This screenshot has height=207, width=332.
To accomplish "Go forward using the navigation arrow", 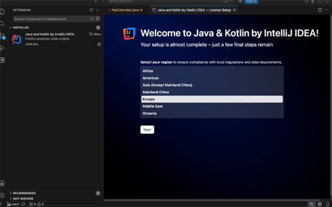I will pyautogui.click(x=103, y=1).
